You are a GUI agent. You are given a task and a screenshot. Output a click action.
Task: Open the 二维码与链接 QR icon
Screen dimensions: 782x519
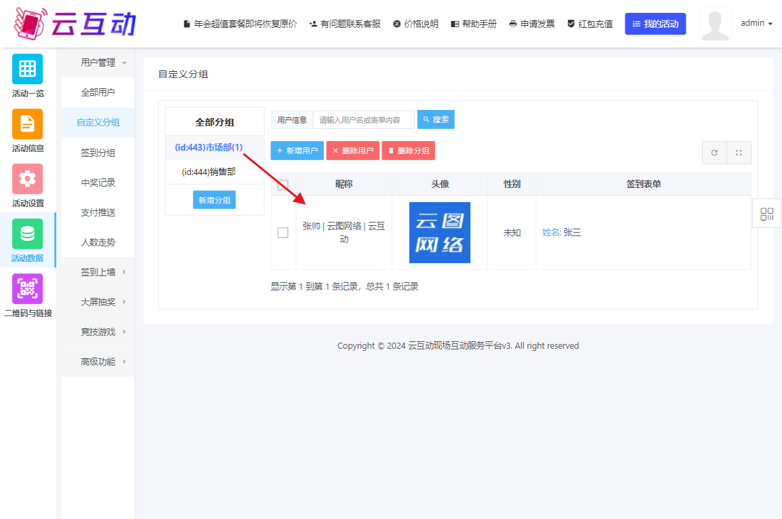pos(27,289)
